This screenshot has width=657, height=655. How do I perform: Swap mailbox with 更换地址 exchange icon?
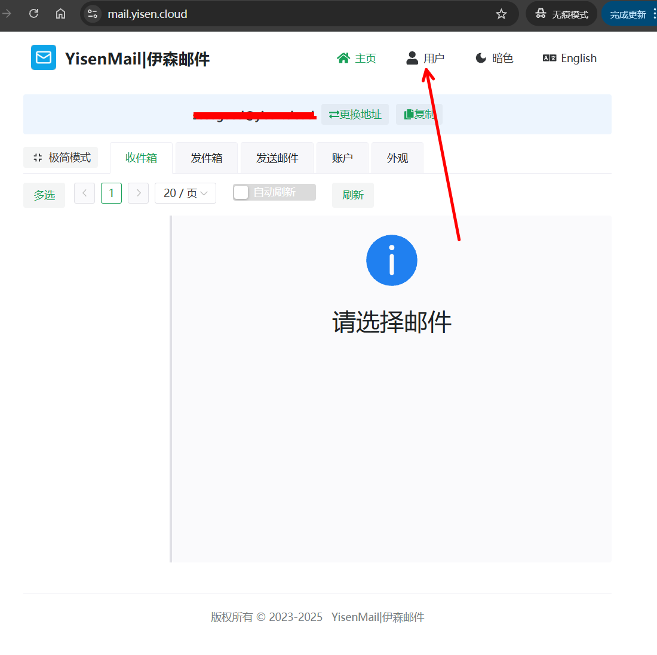(355, 114)
